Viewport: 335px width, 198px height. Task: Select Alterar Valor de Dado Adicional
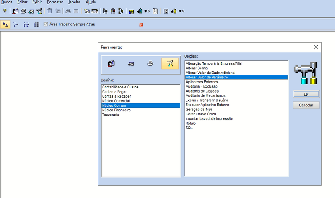(x=236, y=73)
